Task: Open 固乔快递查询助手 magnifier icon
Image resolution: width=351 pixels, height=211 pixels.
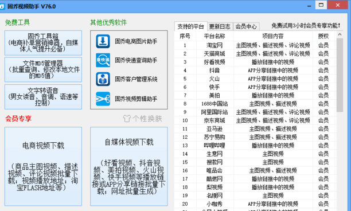Action: [x=103, y=60]
